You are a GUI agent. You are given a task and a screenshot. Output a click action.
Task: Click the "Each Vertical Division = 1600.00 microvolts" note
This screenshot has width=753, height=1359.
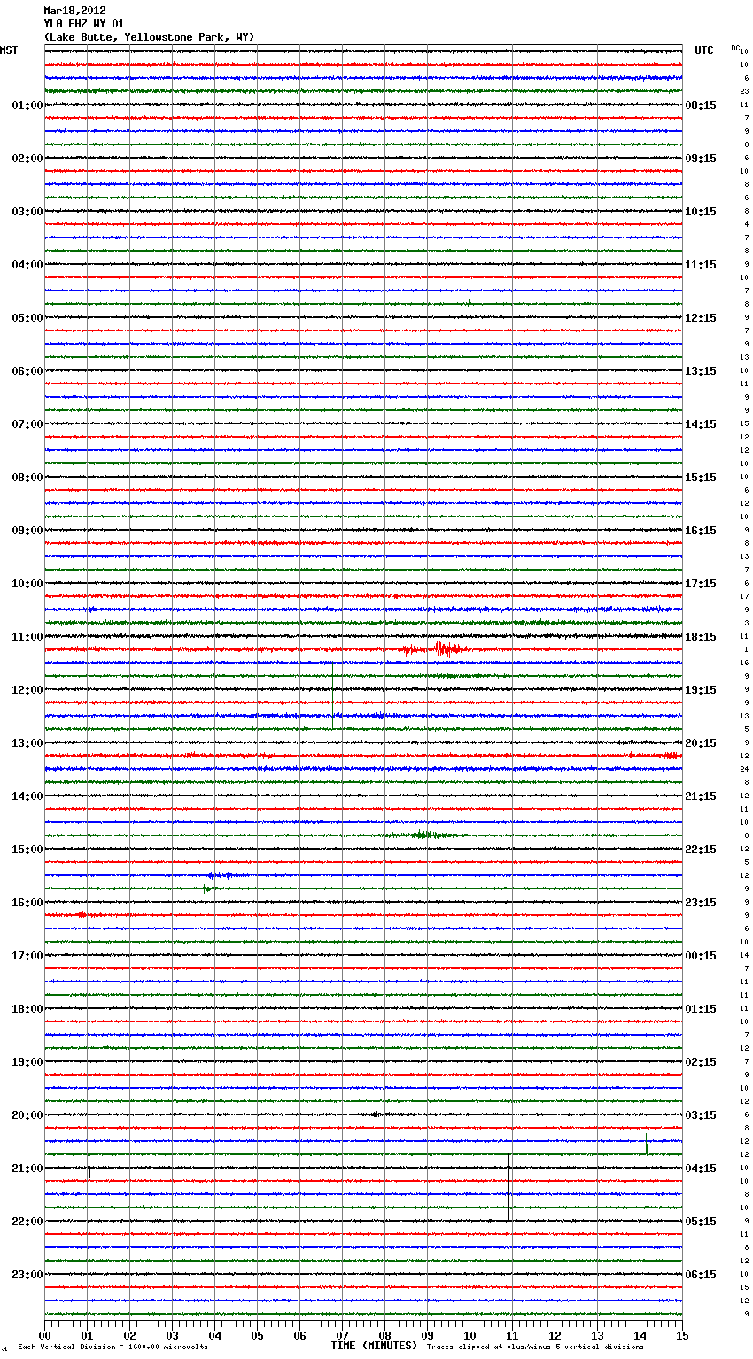click(113, 1347)
